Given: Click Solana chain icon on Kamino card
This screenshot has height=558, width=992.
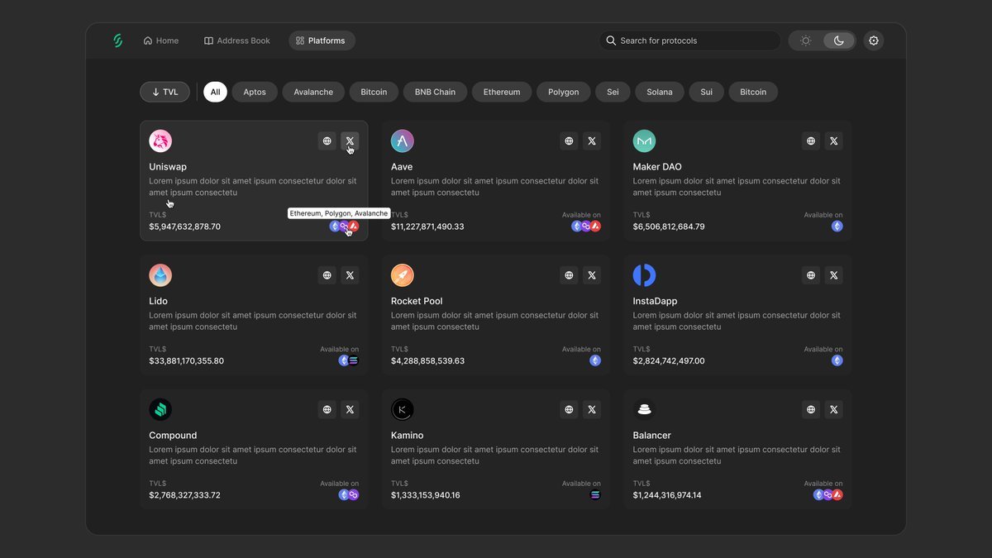Looking at the screenshot, I should click(x=595, y=495).
